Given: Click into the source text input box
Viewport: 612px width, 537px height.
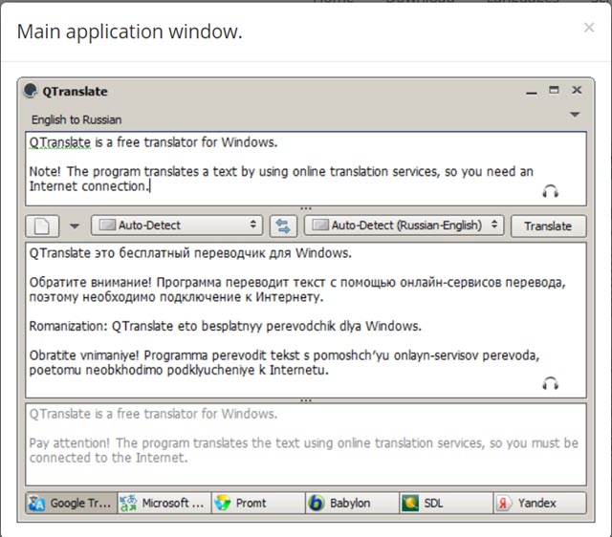Looking at the screenshot, I should (306, 168).
